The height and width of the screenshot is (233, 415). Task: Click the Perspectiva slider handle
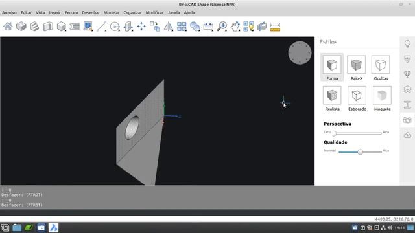click(x=334, y=133)
